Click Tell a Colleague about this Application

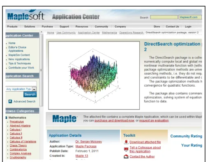pyautogui.click(x=145, y=149)
